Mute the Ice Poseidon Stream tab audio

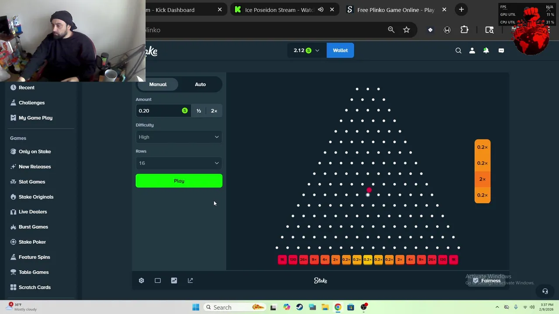tap(321, 10)
